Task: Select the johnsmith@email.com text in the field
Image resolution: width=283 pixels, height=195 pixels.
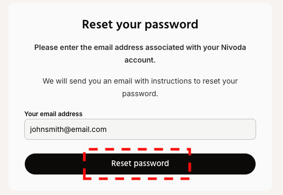Action: tap(68, 129)
